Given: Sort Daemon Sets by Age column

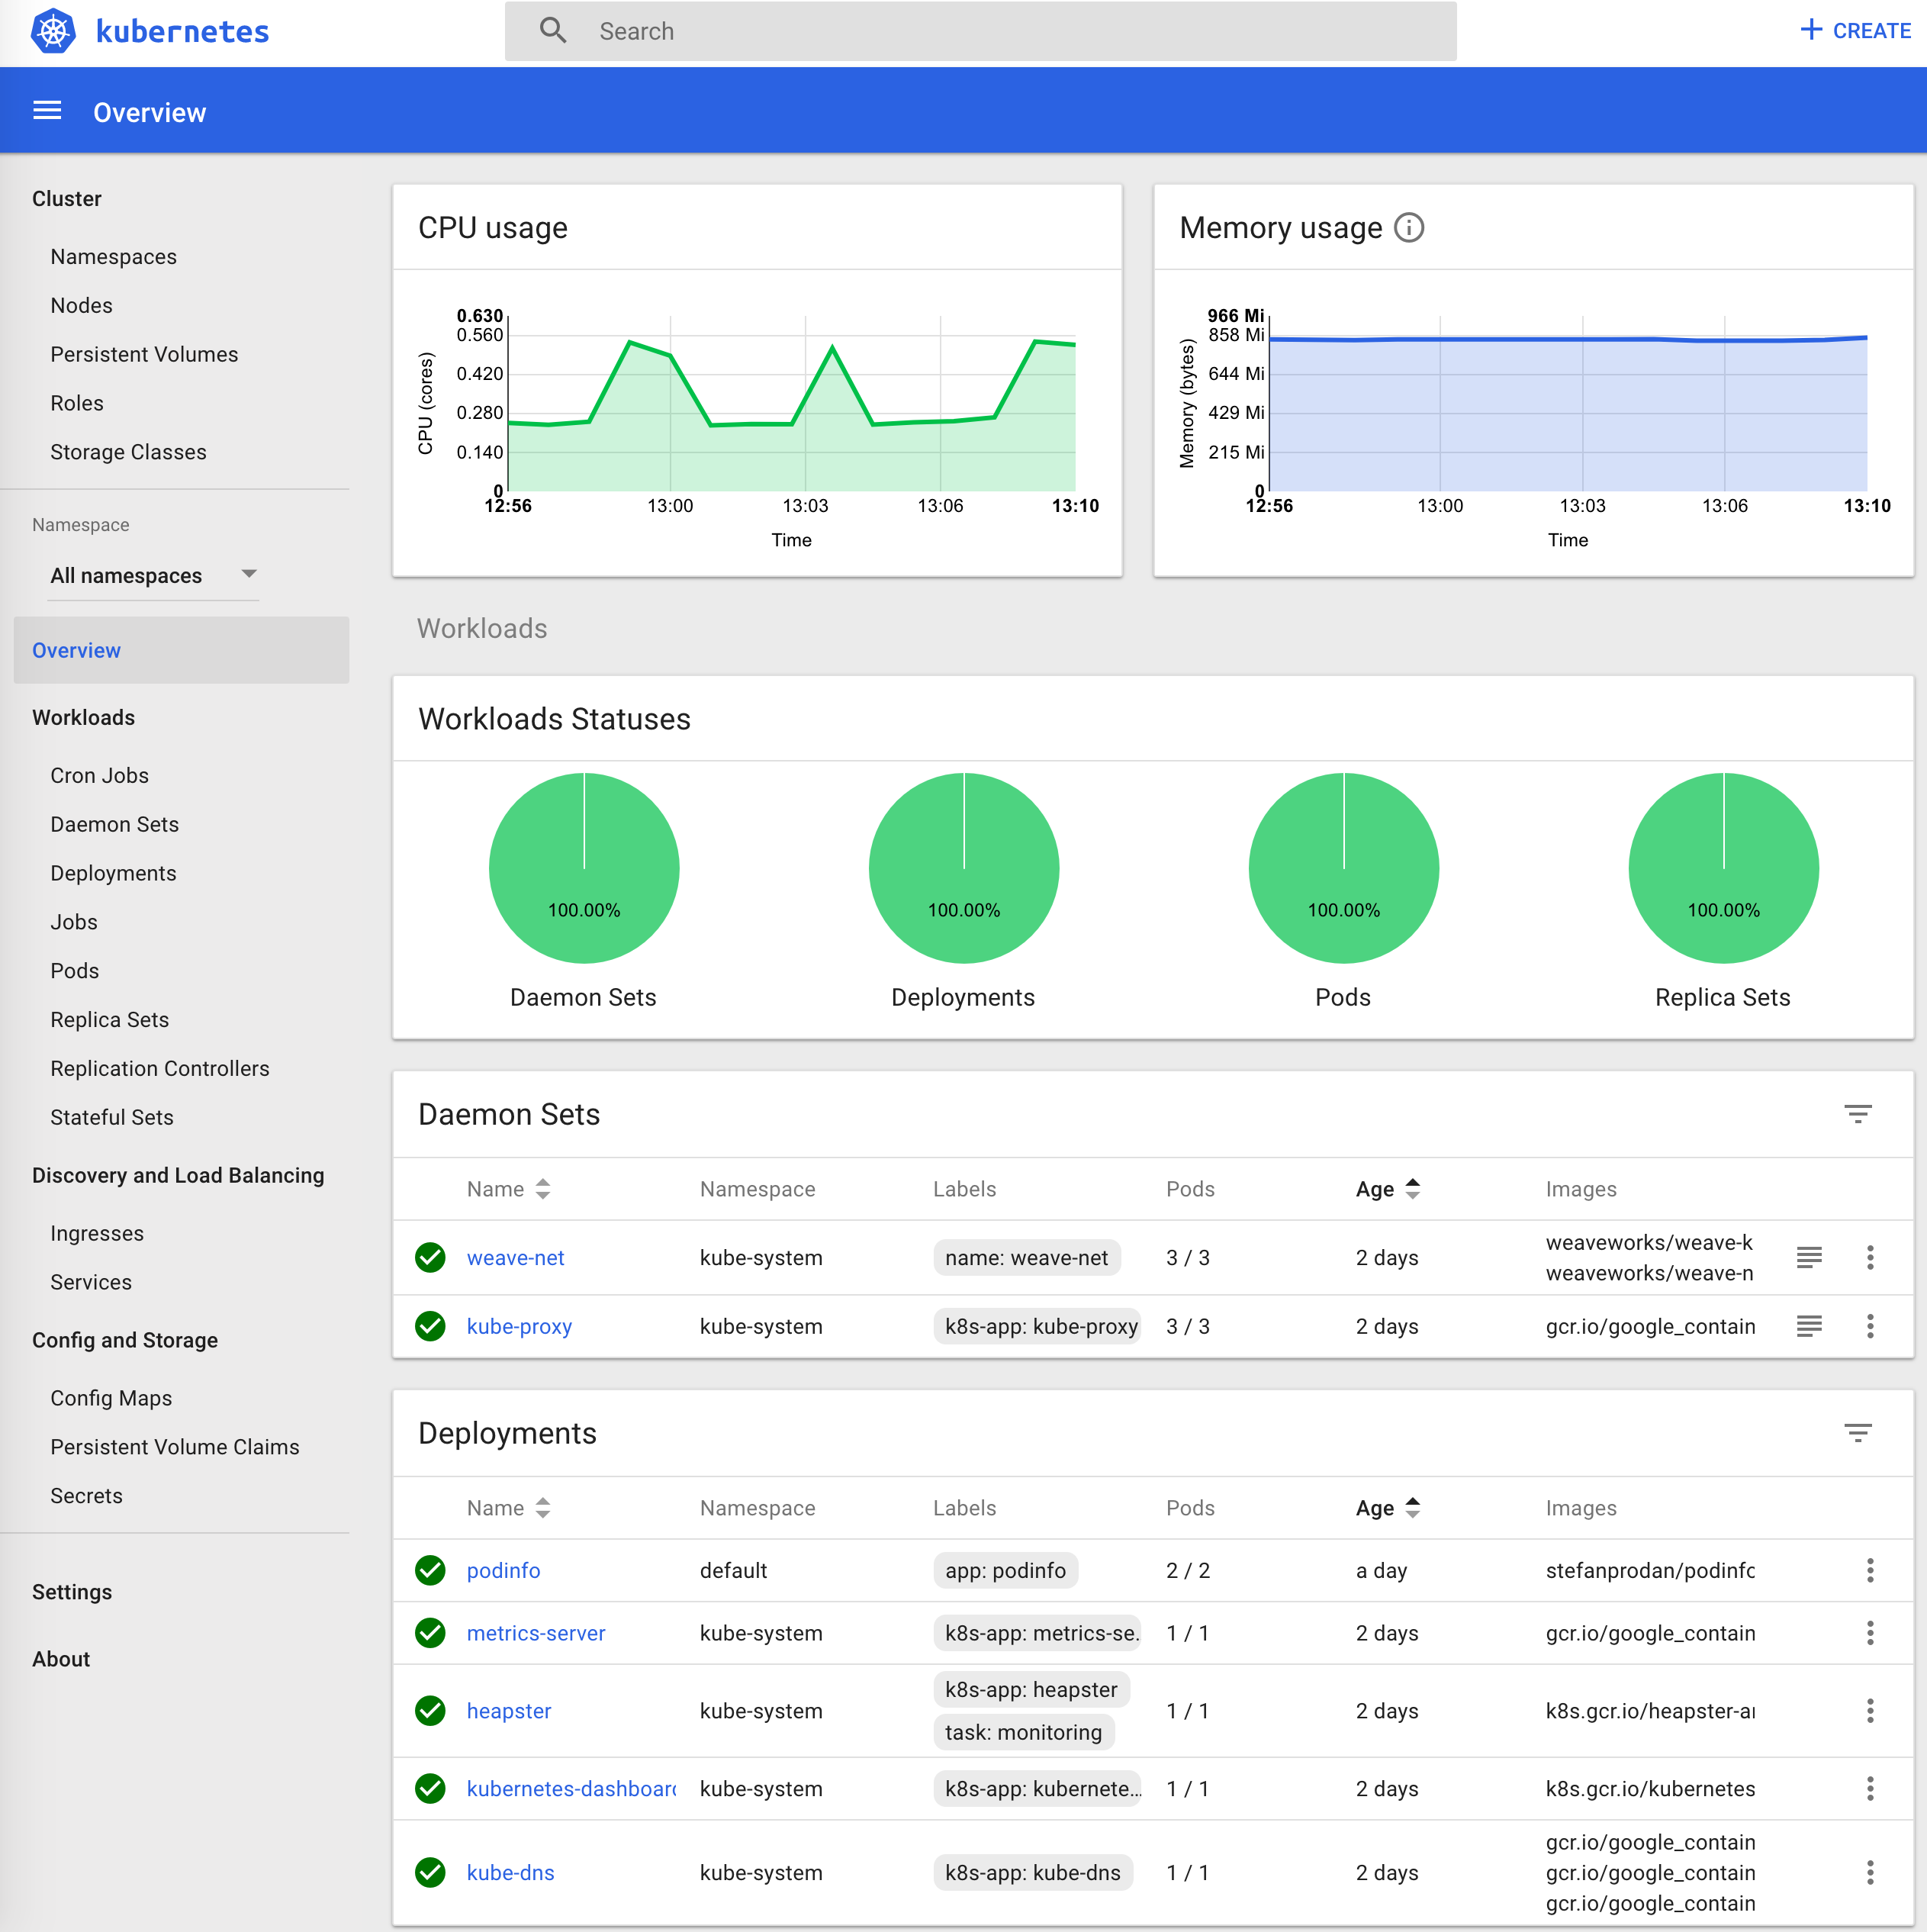Looking at the screenshot, I should point(1387,1189).
